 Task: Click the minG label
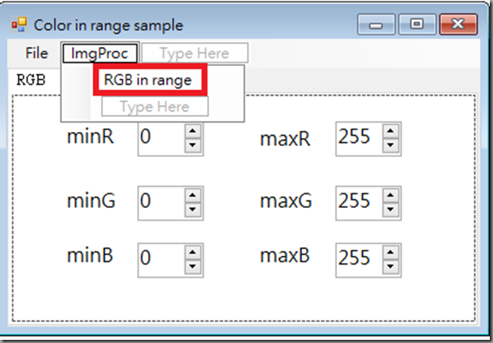click(91, 201)
